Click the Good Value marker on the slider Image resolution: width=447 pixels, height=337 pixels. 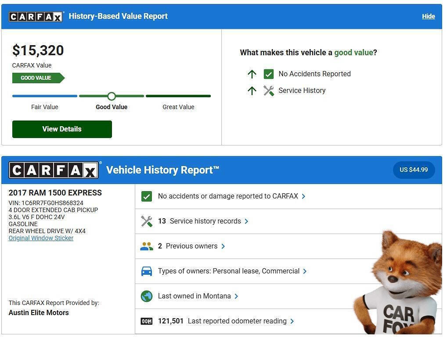(x=112, y=96)
